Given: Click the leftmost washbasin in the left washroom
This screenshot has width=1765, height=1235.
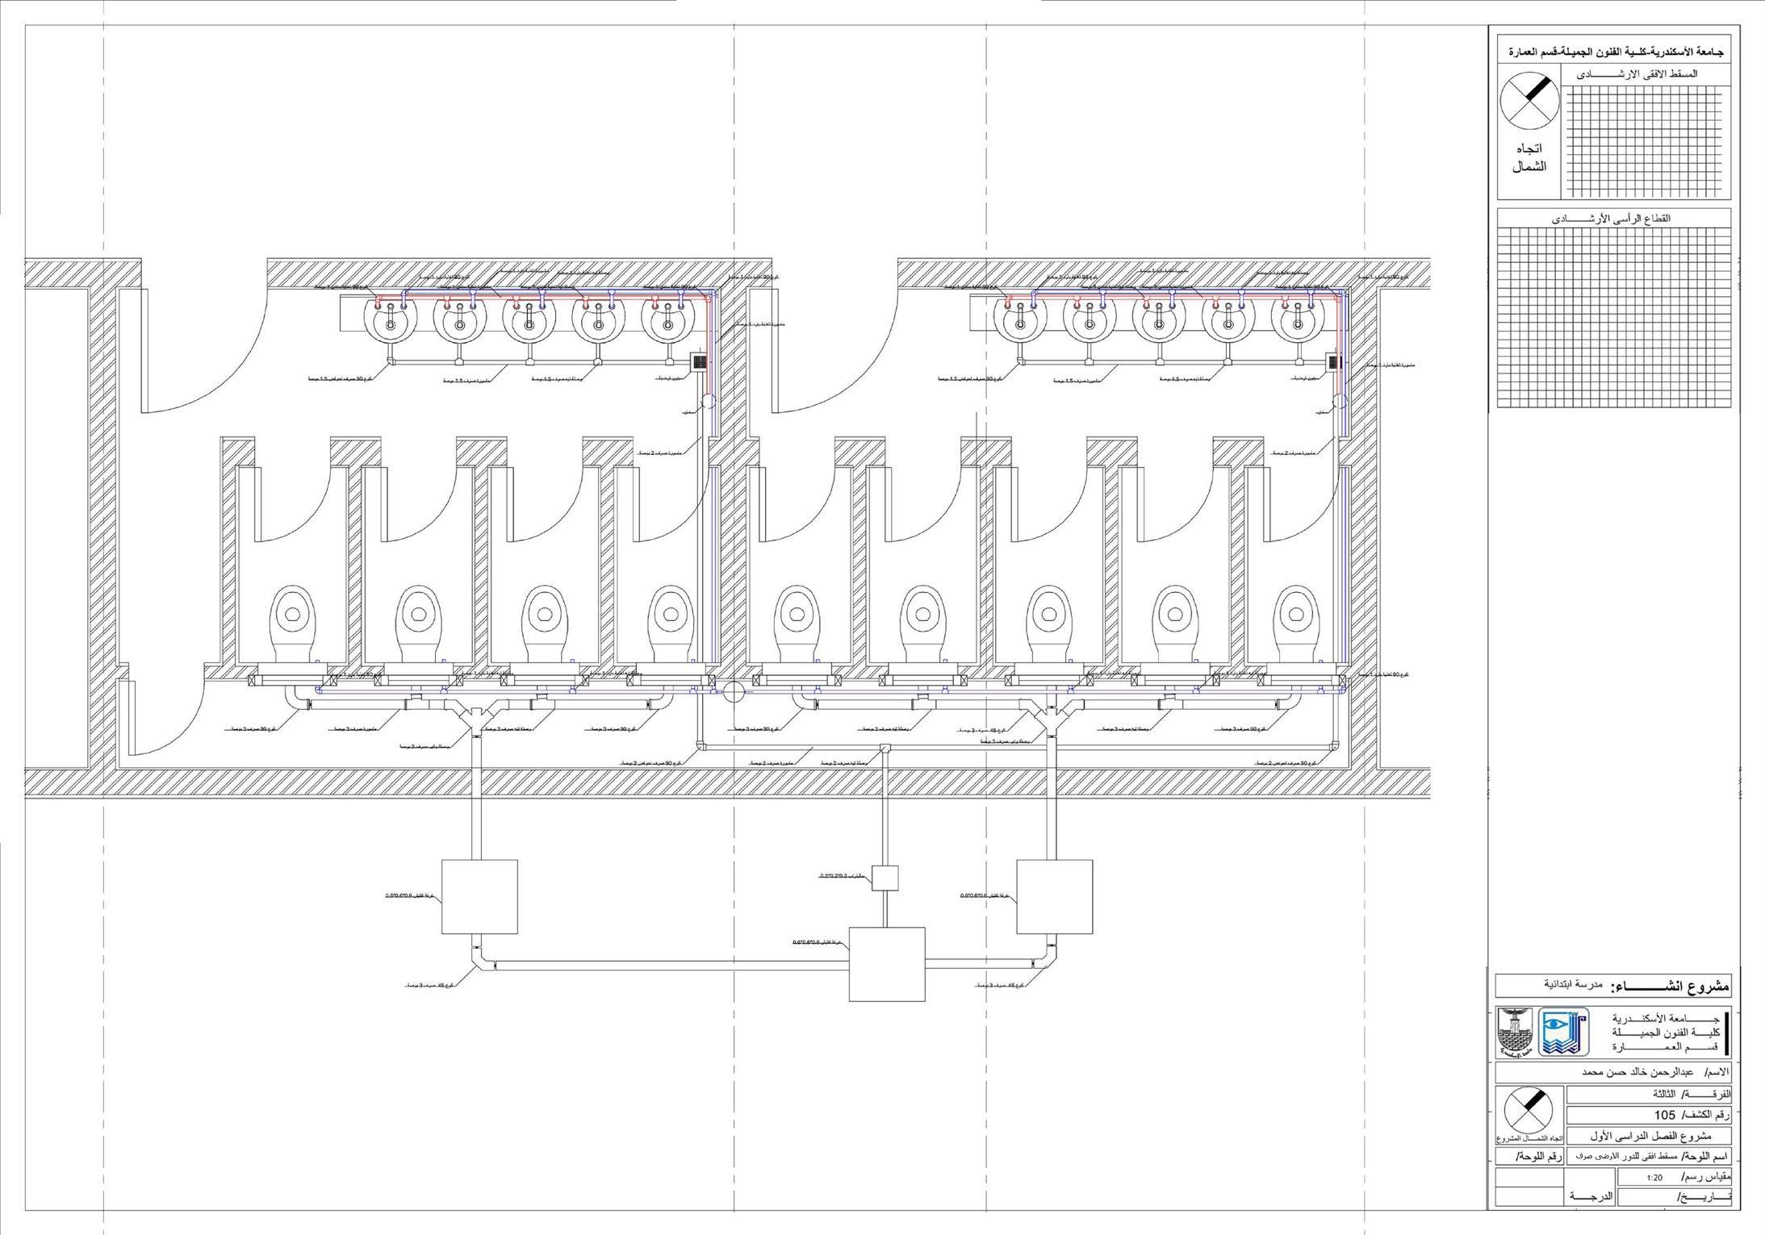Looking at the screenshot, I should (391, 319).
